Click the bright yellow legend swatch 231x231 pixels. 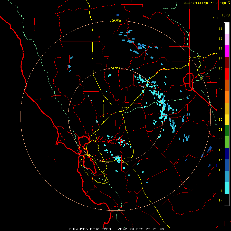pos(227,120)
